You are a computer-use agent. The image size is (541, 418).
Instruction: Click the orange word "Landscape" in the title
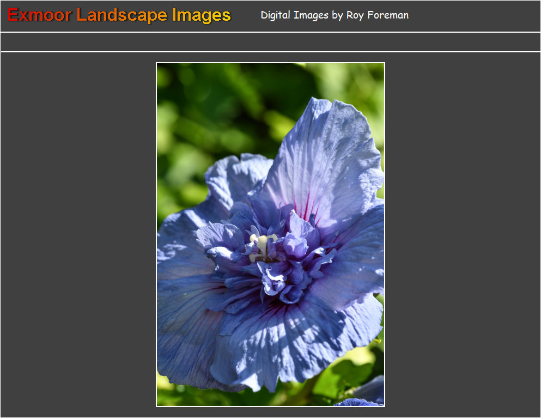122,15
